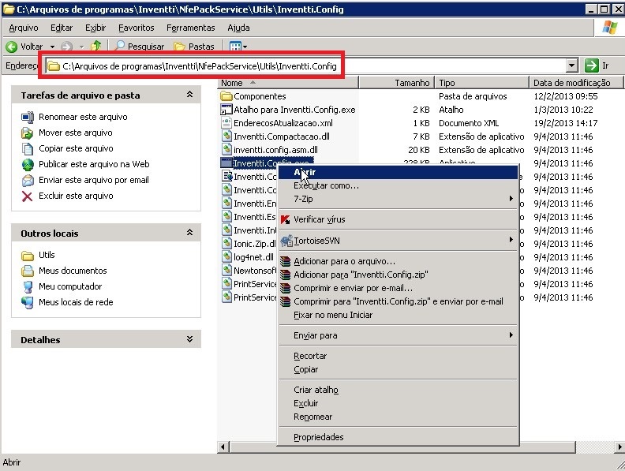
Task: Click the green Ir go button
Action: tap(592, 66)
